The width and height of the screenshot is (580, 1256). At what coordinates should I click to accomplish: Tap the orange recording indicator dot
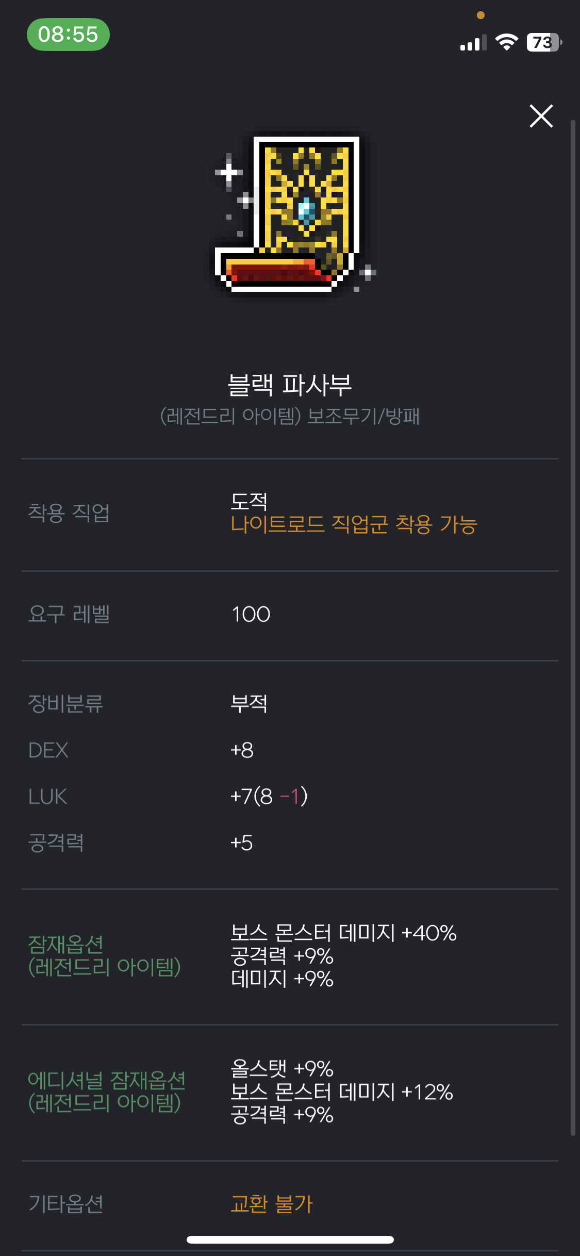click(x=480, y=15)
